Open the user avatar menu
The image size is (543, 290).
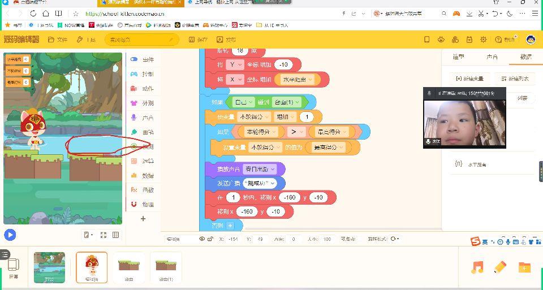click(531, 40)
